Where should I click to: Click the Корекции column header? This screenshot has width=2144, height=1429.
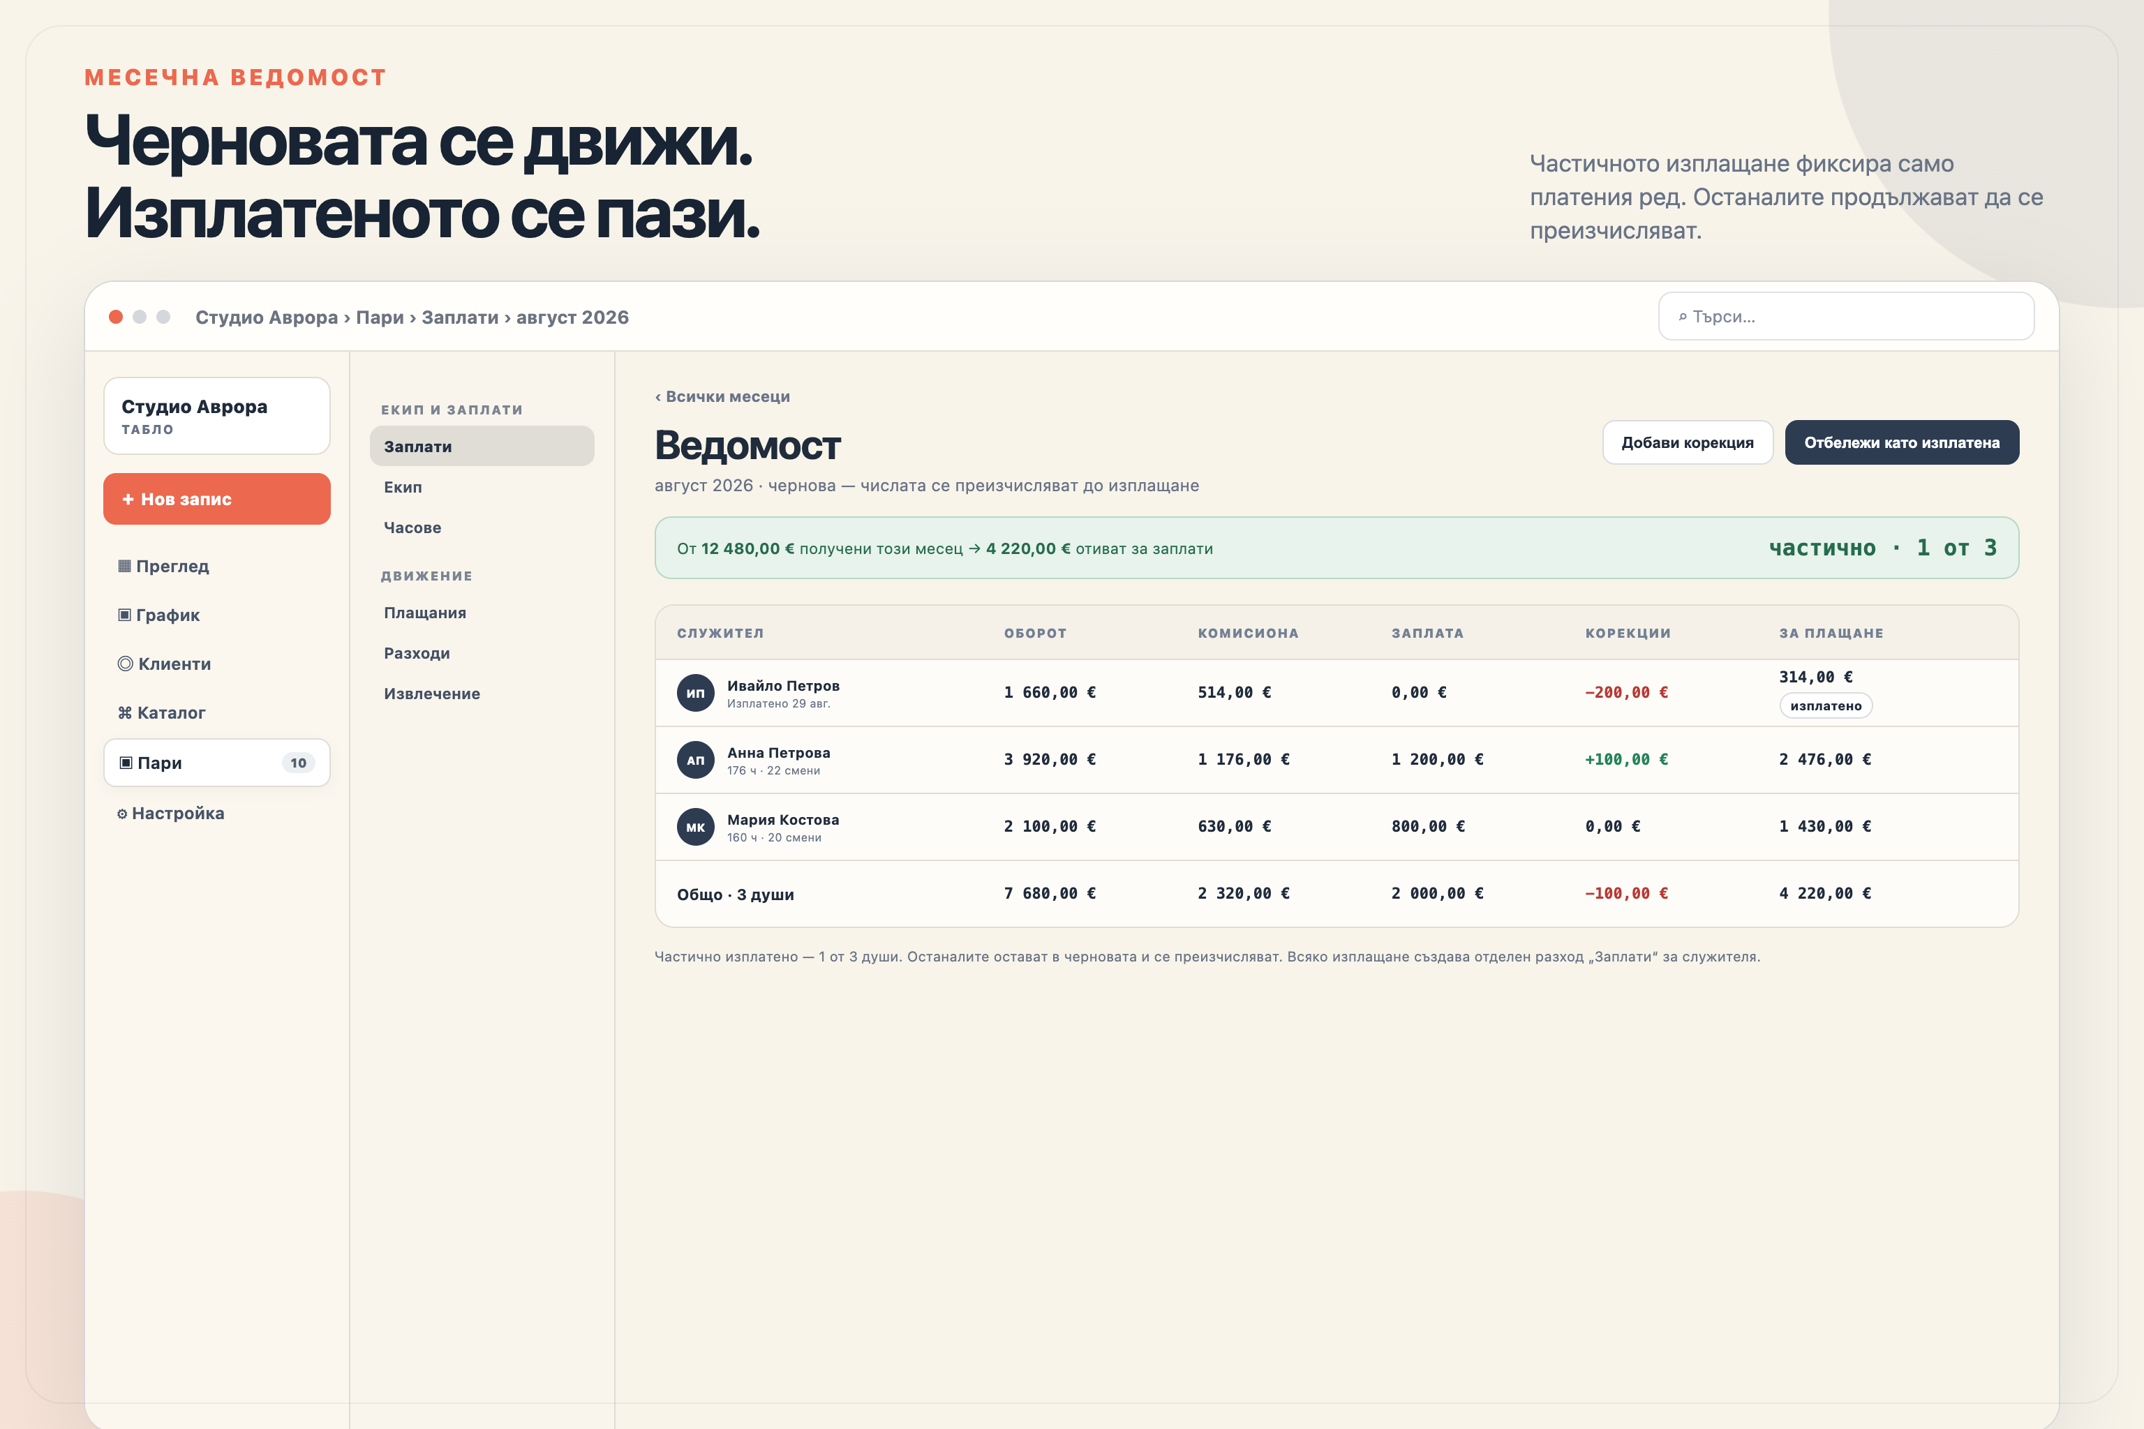[1628, 632]
